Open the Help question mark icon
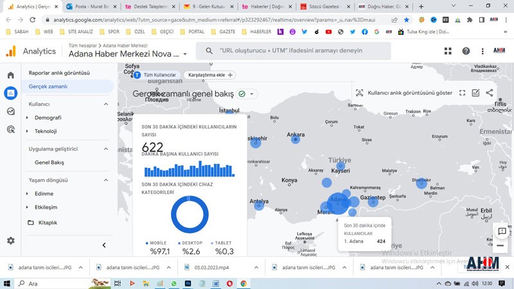The width and height of the screenshot is (514, 289). click(466, 51)
